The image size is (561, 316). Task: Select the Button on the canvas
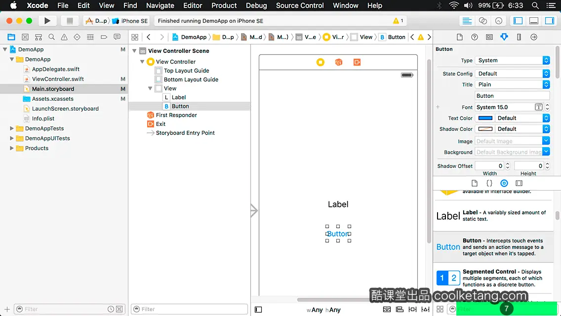[x=338, y=234]
